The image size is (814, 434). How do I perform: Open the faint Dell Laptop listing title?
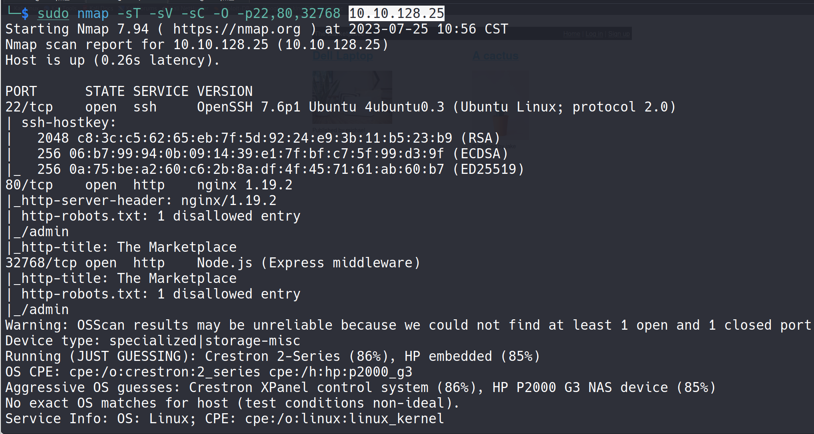click(343, 56)
